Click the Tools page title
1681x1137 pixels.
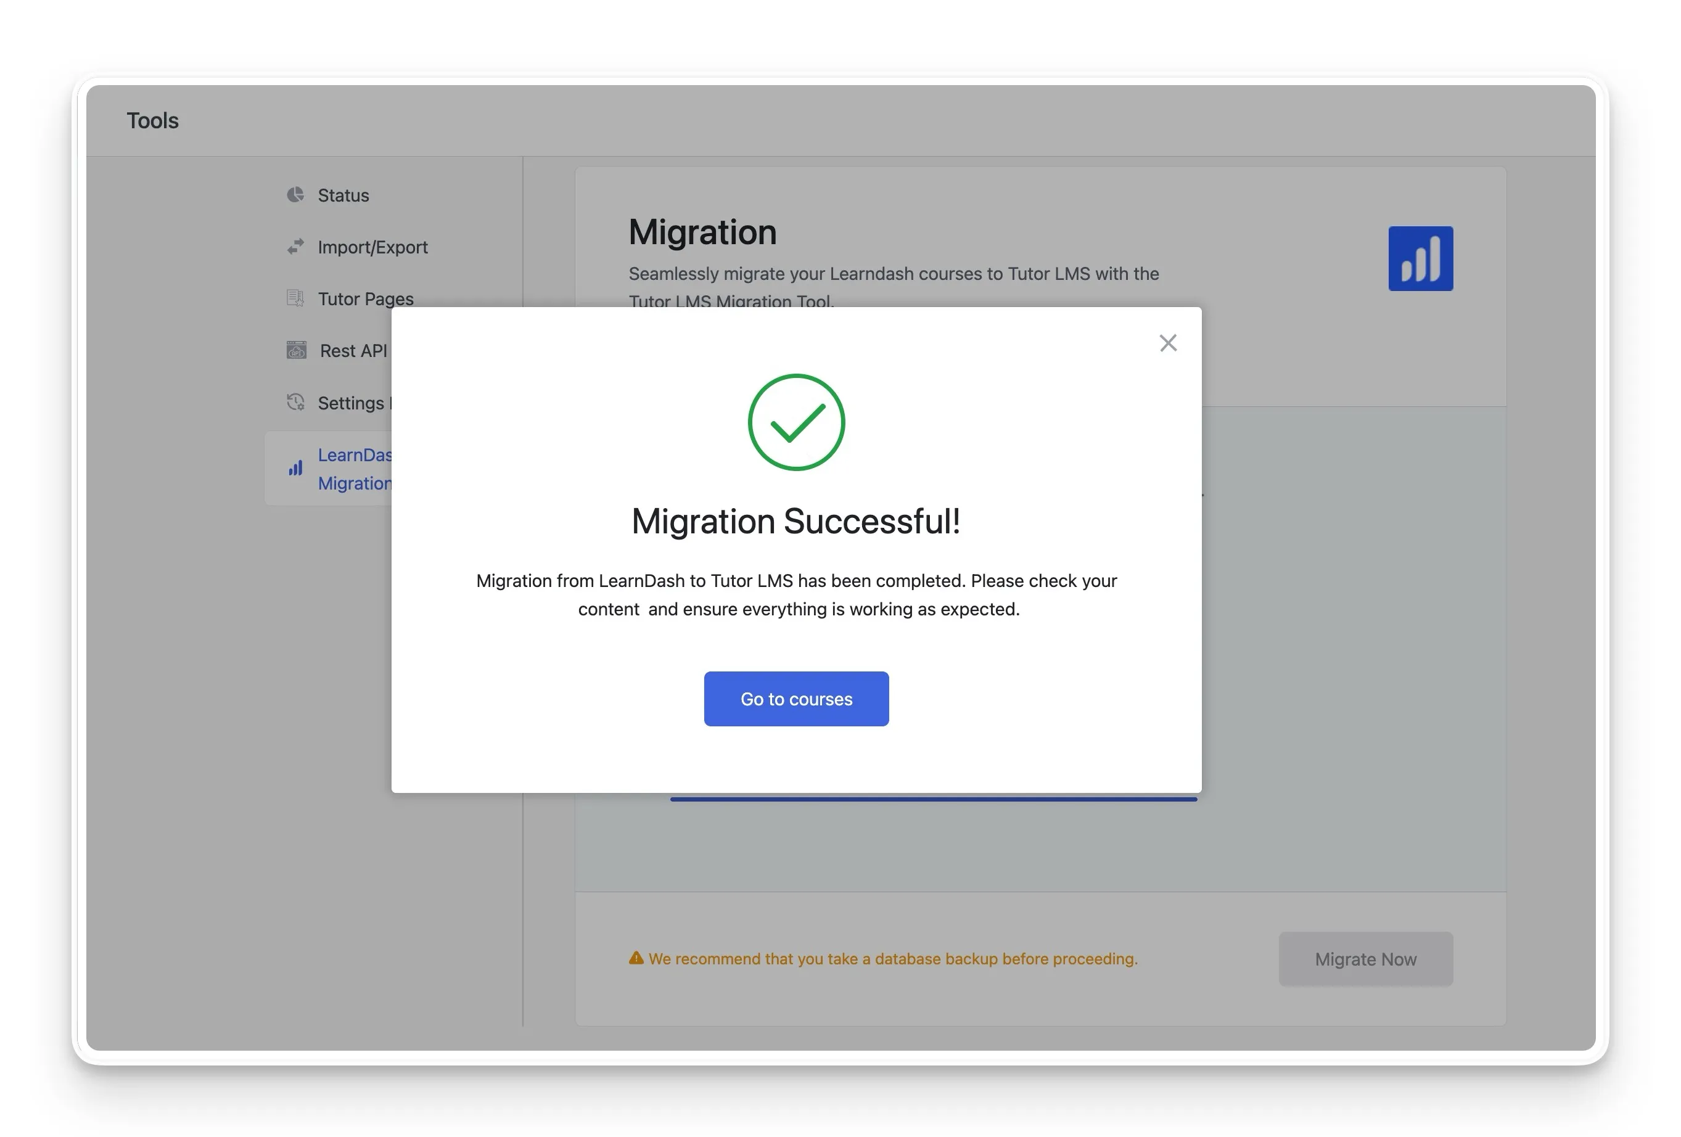coord(152,121)
